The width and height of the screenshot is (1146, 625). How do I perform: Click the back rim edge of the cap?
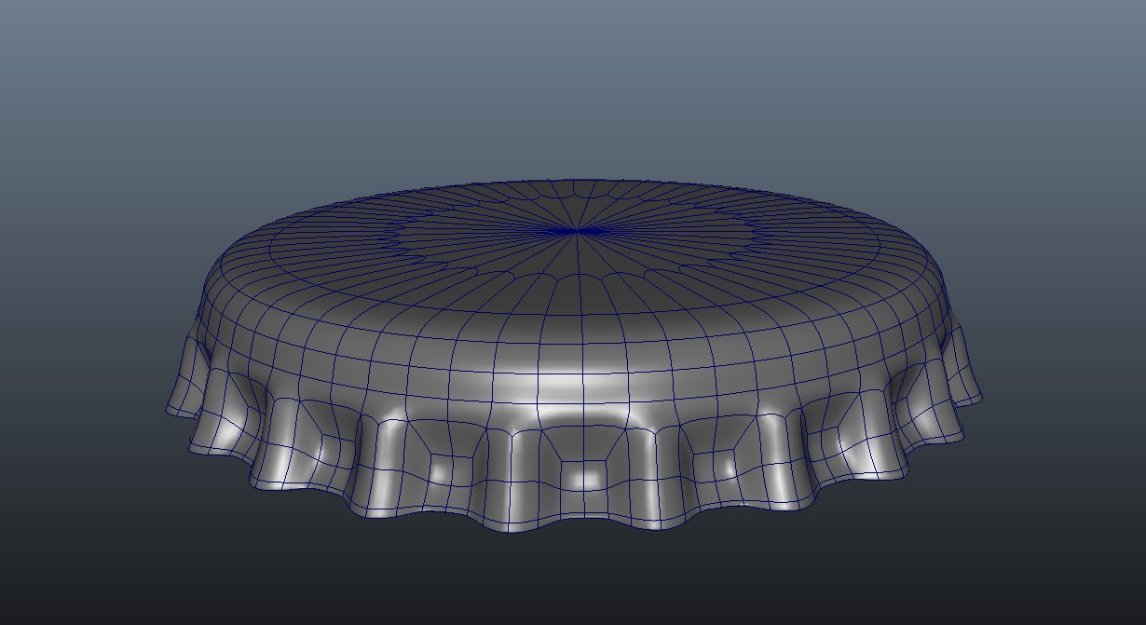click(x=578, y=180)
